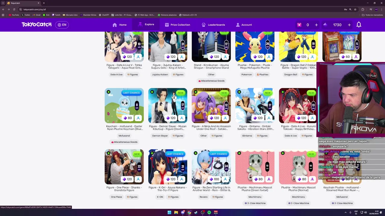Filter by the Jujutsu Kaisen tag

[160, 74]
